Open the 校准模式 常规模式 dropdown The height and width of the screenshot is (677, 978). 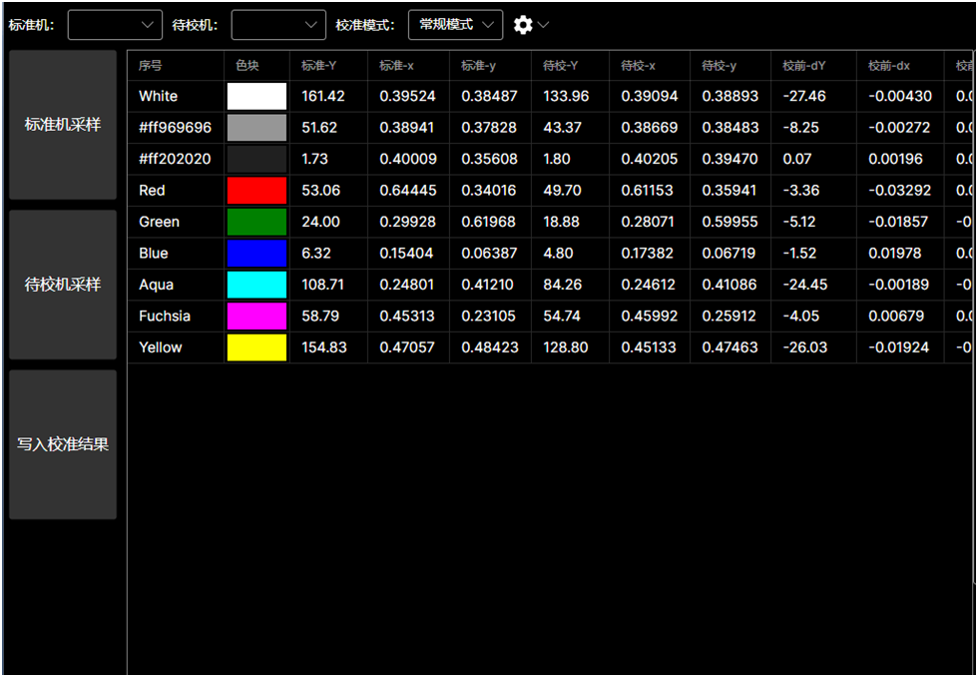click(455, 25)
